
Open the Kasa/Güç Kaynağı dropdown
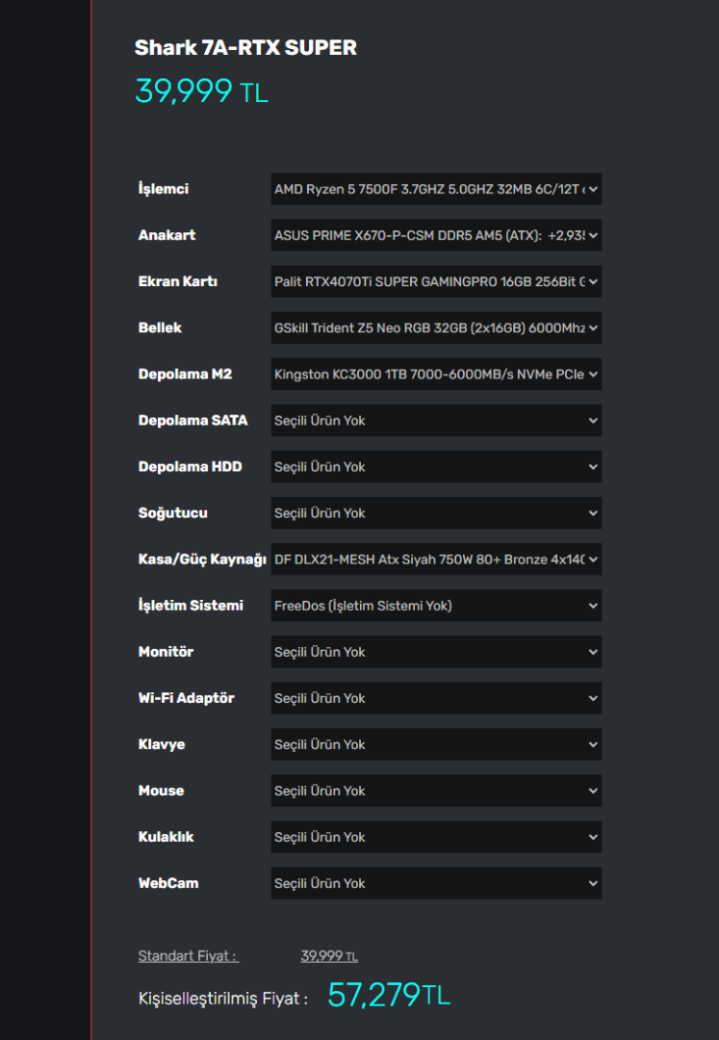[436, 559]
